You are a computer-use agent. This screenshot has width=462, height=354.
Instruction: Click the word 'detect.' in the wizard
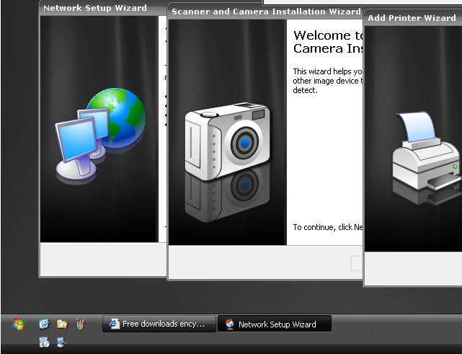click(306, 90)
